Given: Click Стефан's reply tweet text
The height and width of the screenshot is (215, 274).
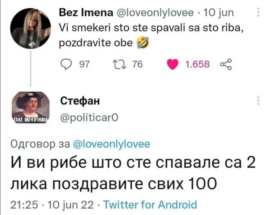Looking at the screenshot, I should [129, 174].
